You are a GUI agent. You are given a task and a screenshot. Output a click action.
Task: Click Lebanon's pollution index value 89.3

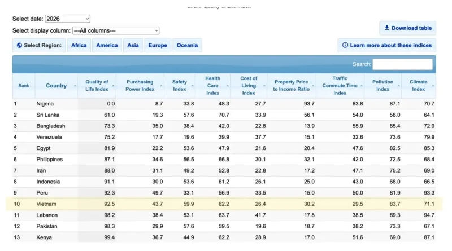coord(394,215)
